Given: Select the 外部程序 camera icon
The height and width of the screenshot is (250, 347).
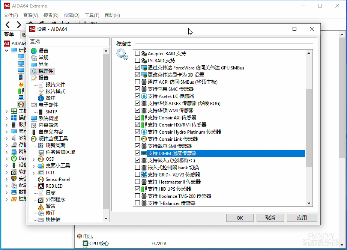Looking at the screenshot, I should click(41, 200).
